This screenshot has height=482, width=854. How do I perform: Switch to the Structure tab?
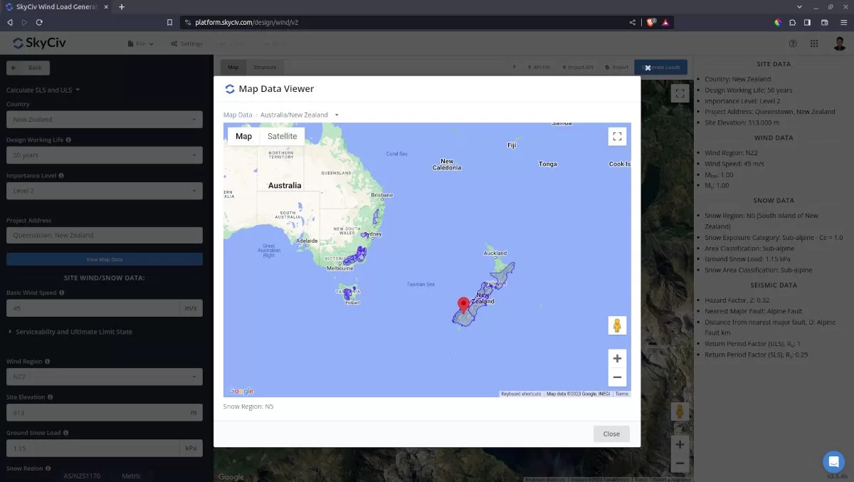tap(265, 67)
